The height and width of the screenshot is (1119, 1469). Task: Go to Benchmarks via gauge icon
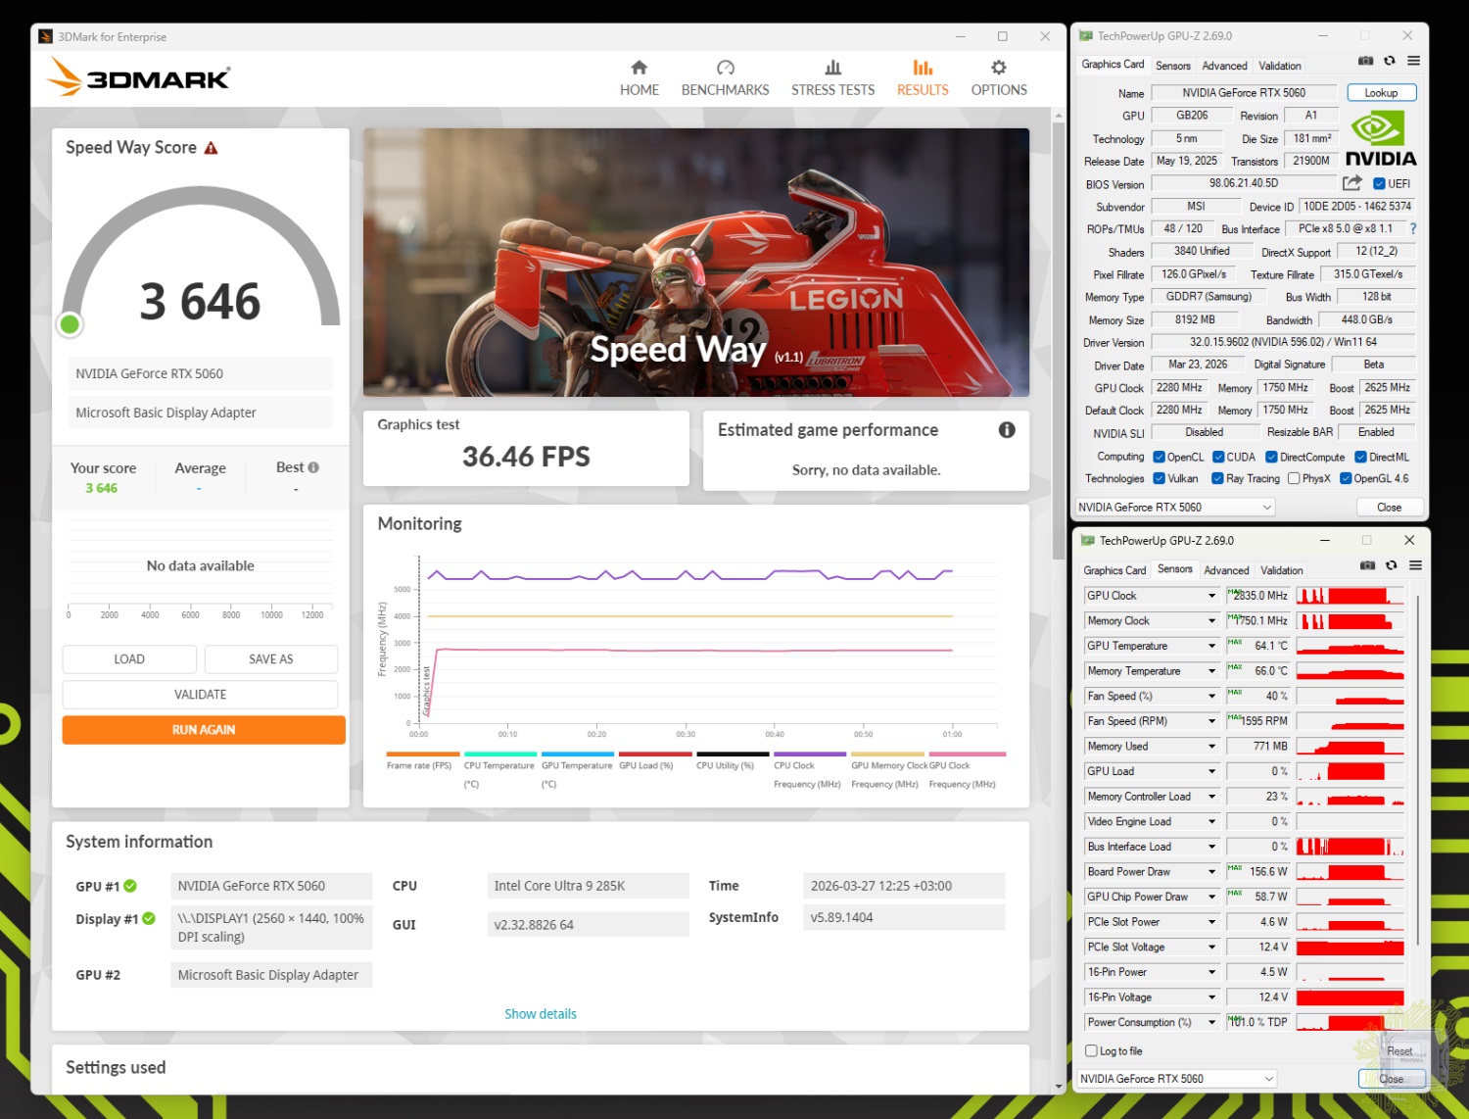(x=725, y=68)
